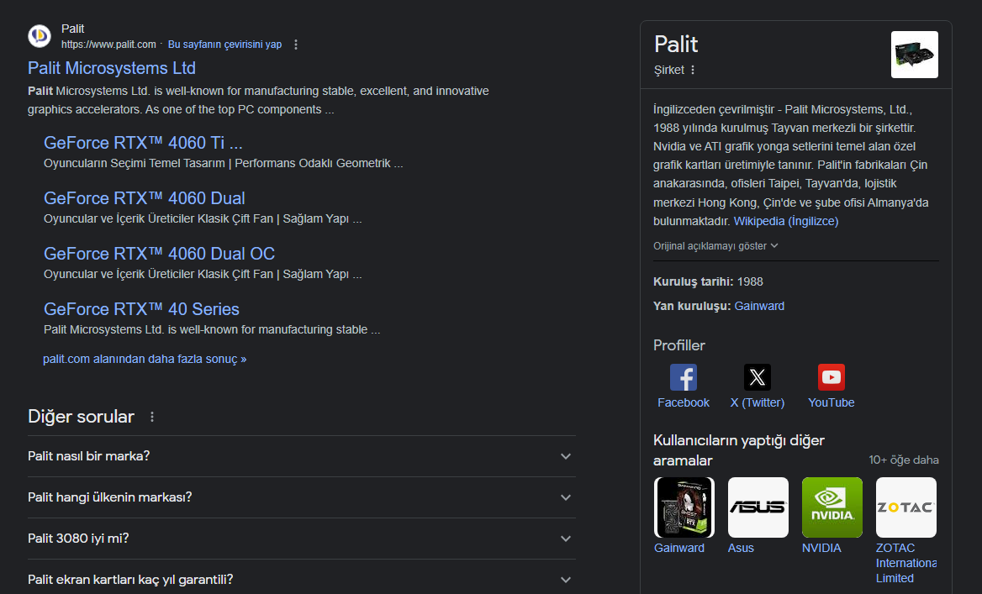Viewport: 982px width, 594px height.
Task: Open GeForce RTX 4060 Ti sitelink
Action: pyautogui.click(x=143, y=143)
